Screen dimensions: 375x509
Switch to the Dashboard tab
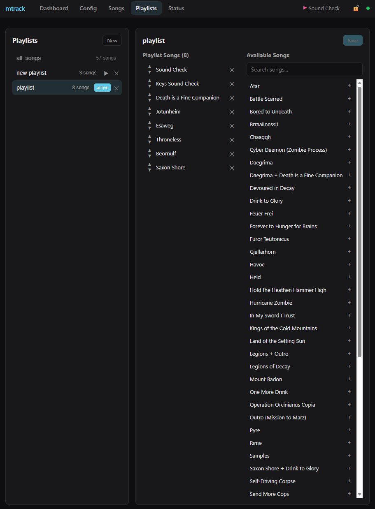[x=54, y=8]
